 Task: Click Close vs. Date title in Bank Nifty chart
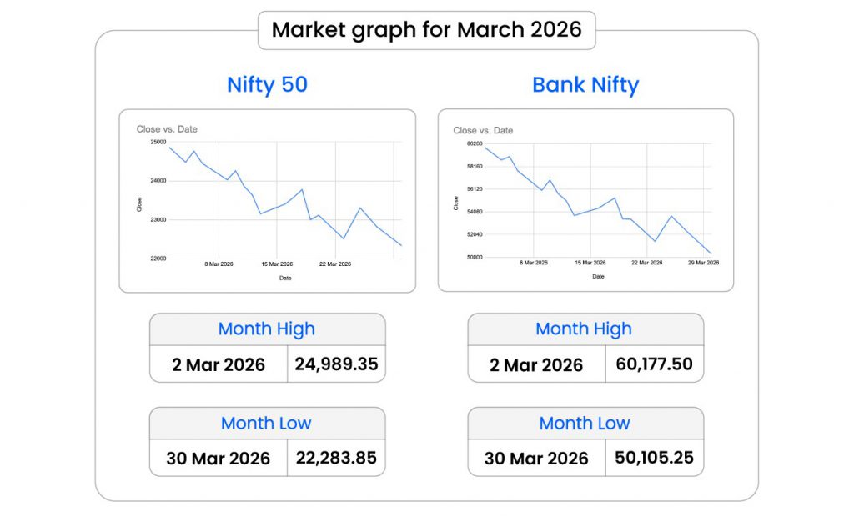click(483, 130)
